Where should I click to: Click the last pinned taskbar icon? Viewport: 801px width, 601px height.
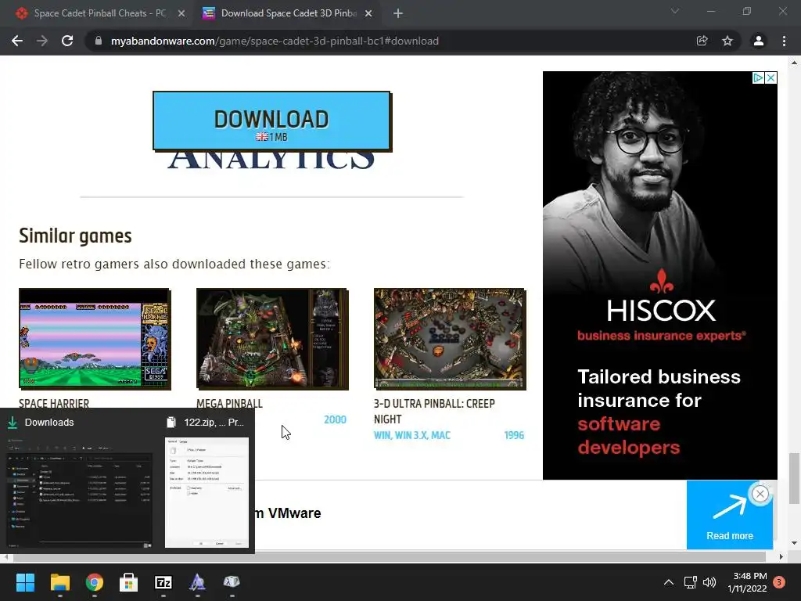pyautogui.click(x=232, y=582)
